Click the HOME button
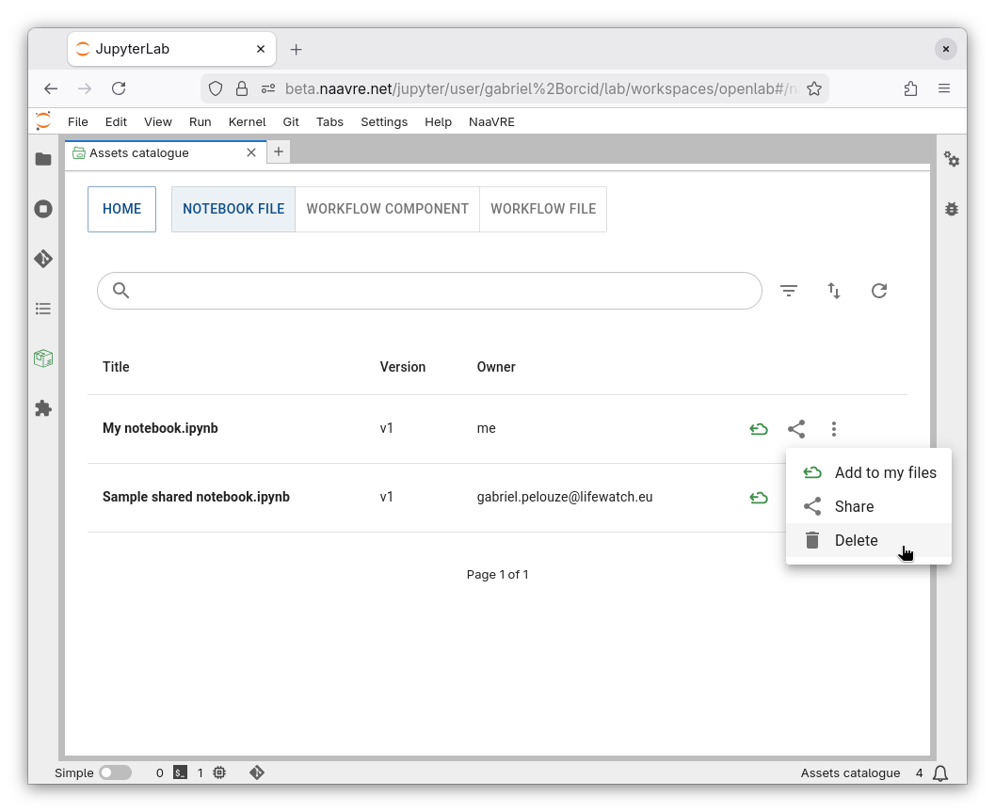995x812 pixels. [121, 209]
